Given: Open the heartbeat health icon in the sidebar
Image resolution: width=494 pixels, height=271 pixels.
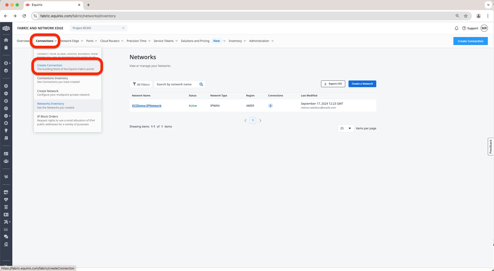Looking at the screenshot, I should (6, 200).
